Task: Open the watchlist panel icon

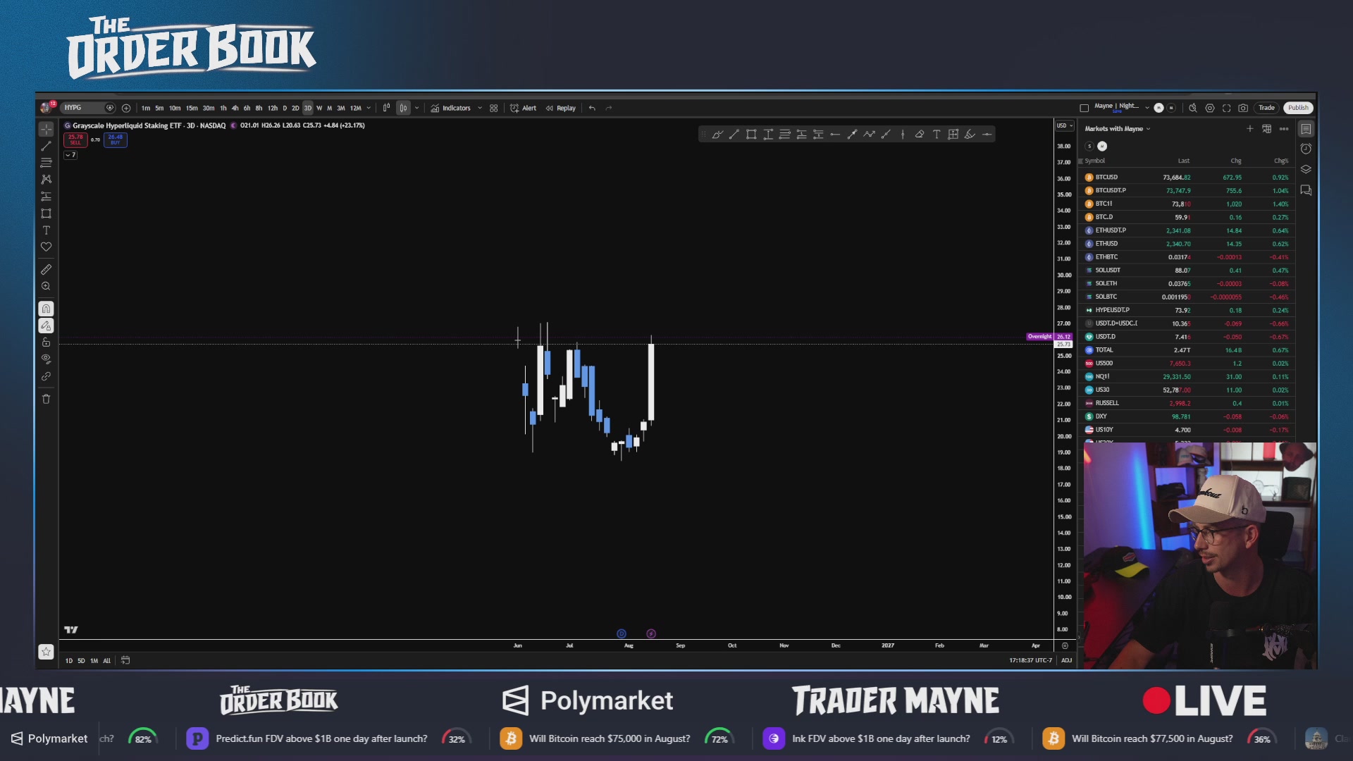Action: click(x=1306, y=129)
